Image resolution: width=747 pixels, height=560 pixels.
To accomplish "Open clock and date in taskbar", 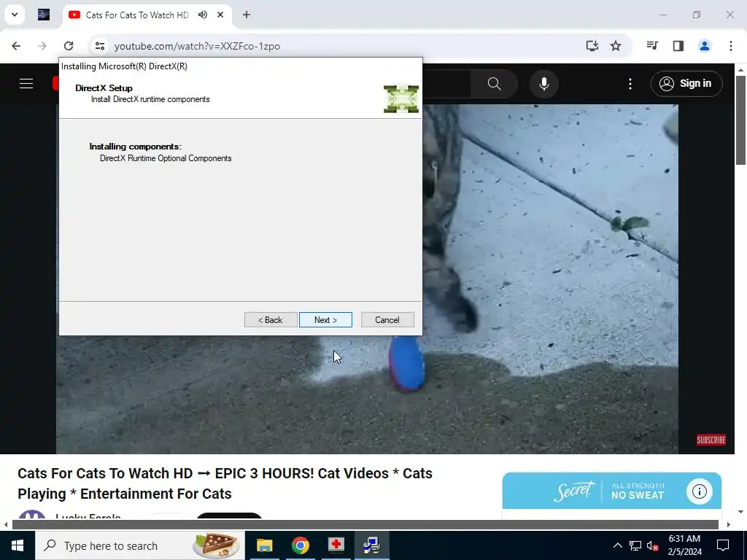I will coord(684,545).
